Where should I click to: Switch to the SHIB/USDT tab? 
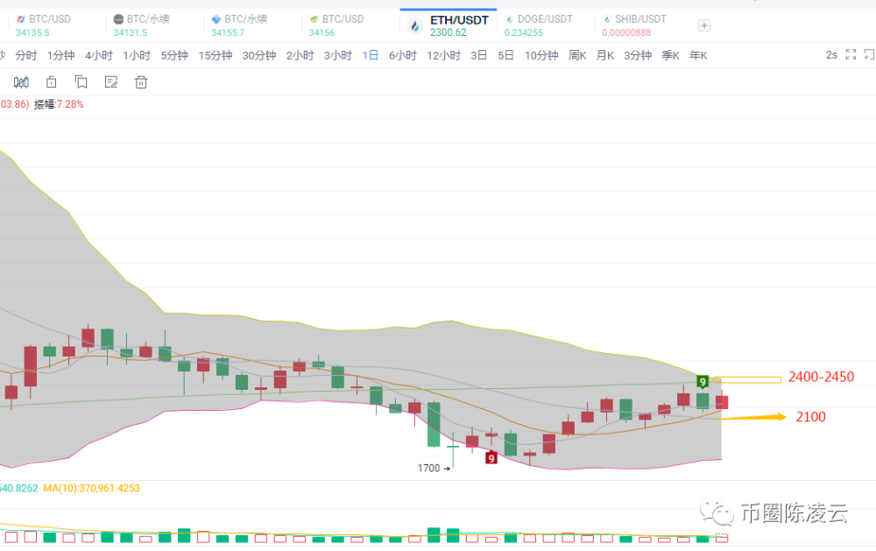[x=634, y=25]
